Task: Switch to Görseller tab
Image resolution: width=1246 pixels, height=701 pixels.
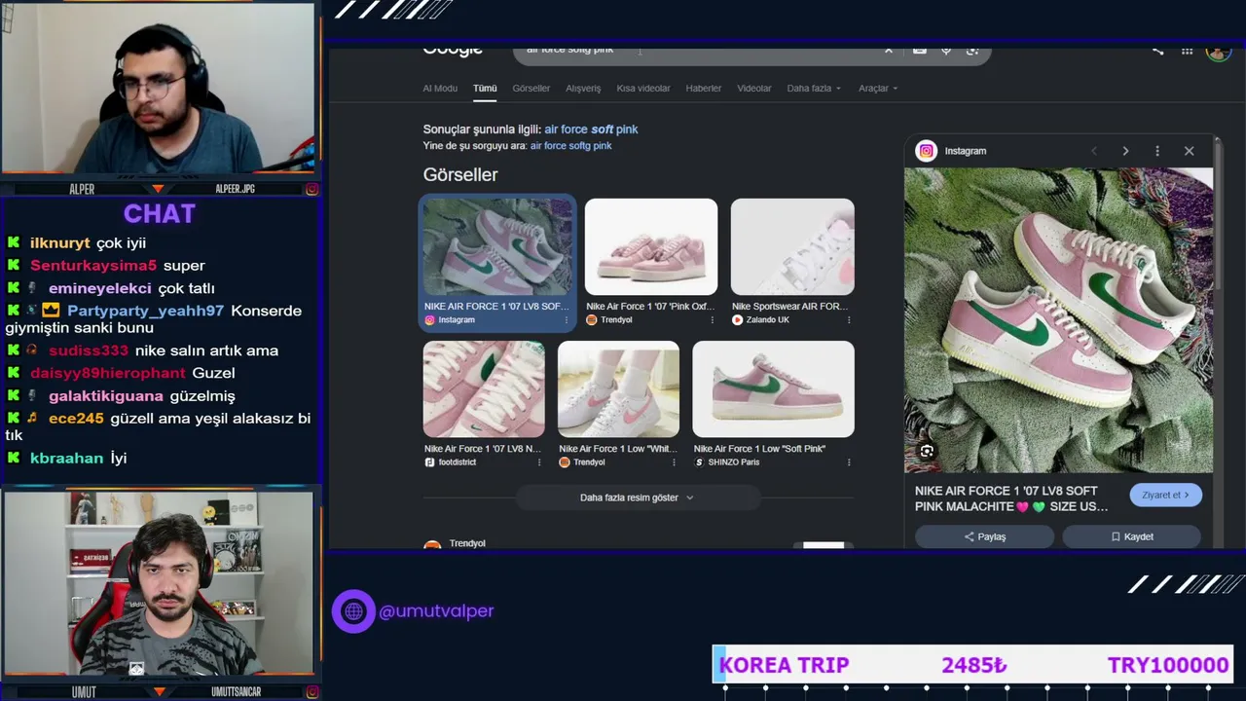Action: pyautogui.click(x=531, y=89)
